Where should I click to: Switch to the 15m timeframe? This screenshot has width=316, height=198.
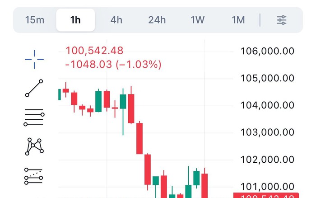pos(34,20)
